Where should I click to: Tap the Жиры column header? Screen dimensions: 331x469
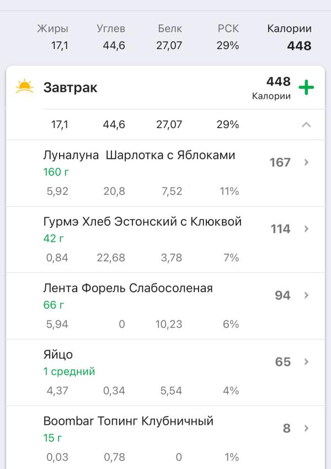pos(52,28)
